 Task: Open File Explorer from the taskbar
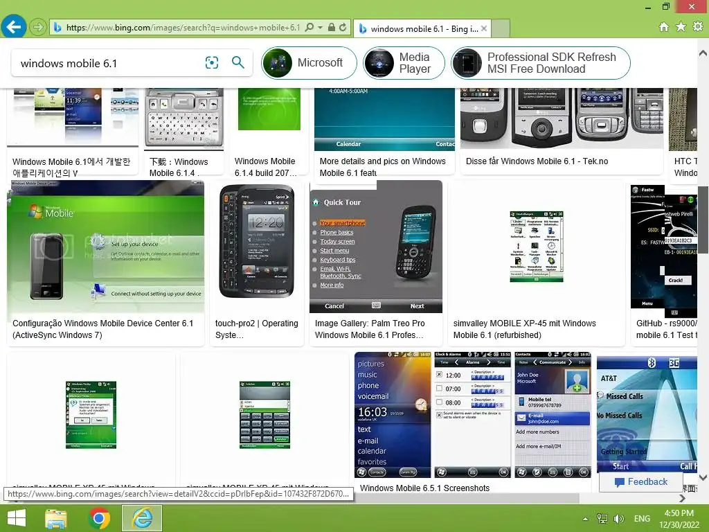pos(56,518)
